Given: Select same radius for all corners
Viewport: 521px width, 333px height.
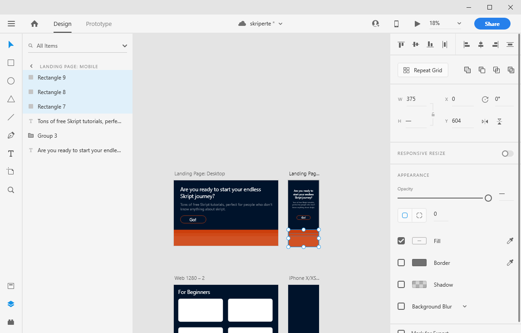Looking at the screenshot, I should (405, 215).
